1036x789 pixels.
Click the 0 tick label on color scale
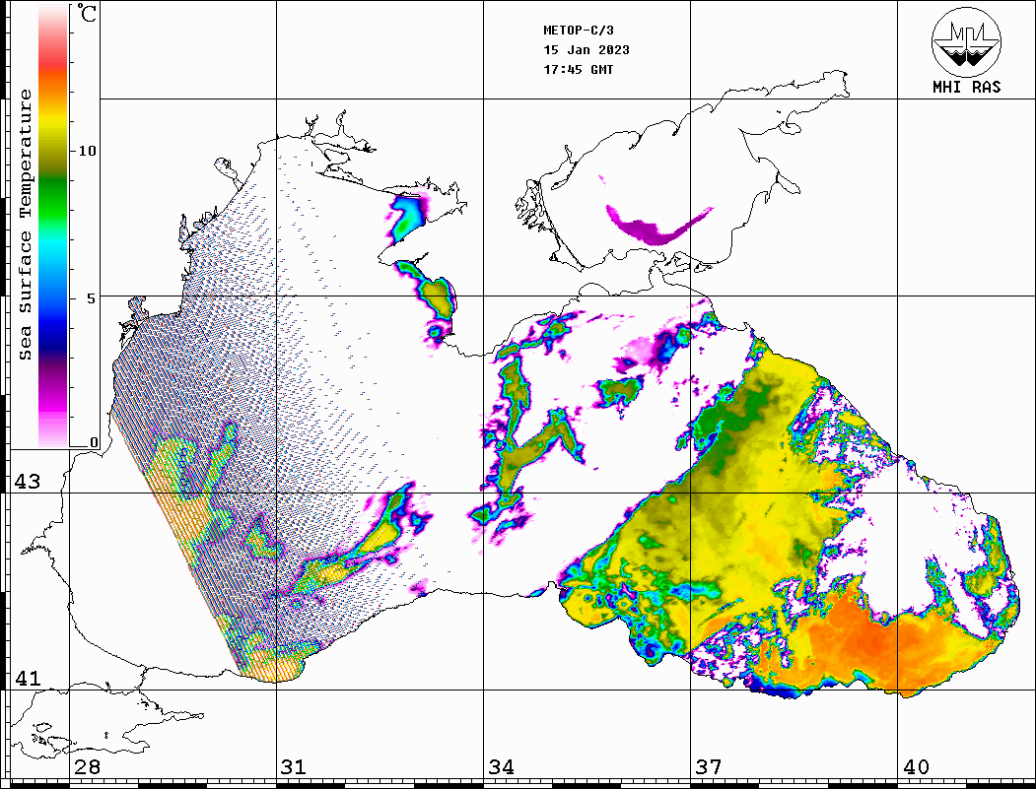94,442
